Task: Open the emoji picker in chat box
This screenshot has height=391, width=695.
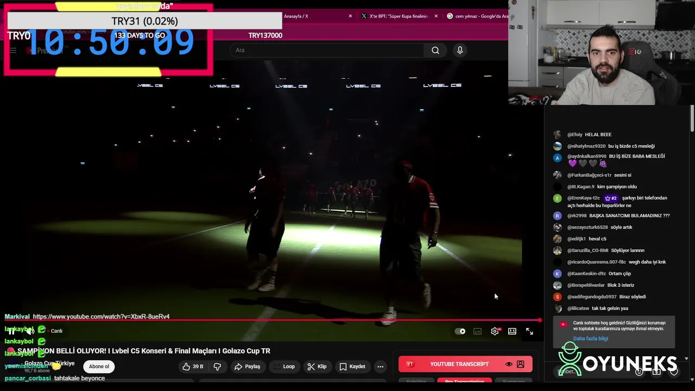Action: point(639,372)
